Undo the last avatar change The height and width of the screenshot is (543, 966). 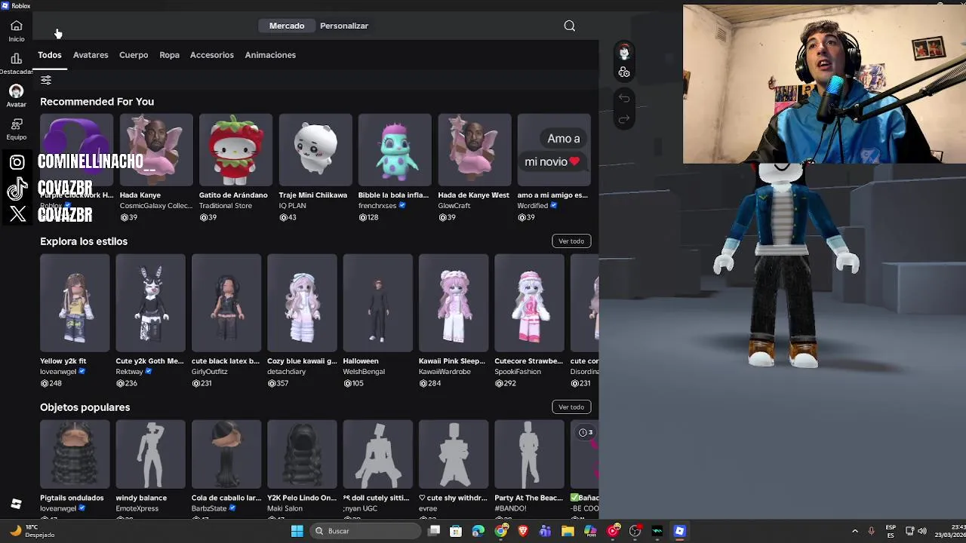tap(624, 98)
